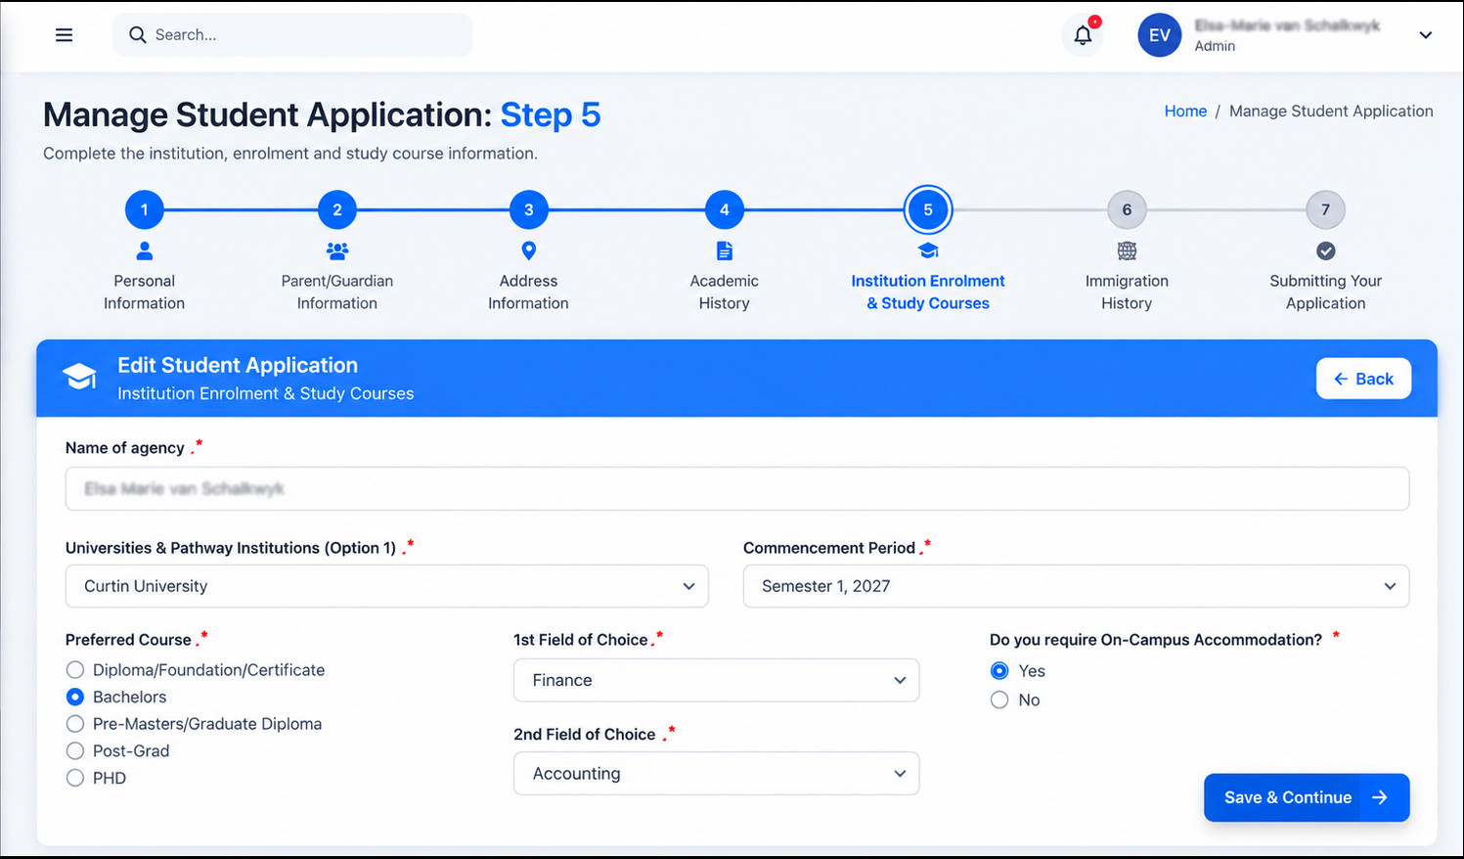The width and height of the screenshot is (1464, 859).
Task: Click the notification bell icon
Action: (x=1083, y=35)
